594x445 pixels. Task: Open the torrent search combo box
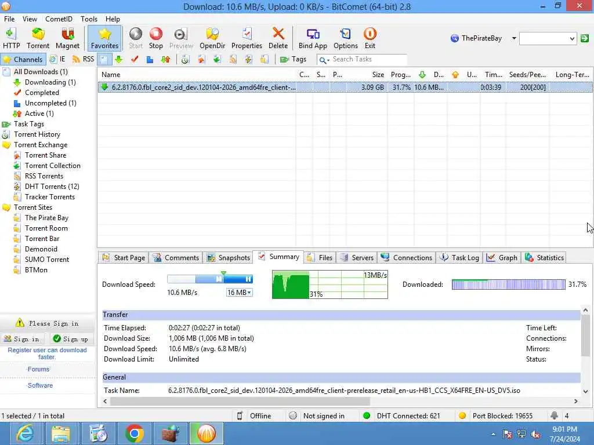pyautogui.click(x=548, y=38)
